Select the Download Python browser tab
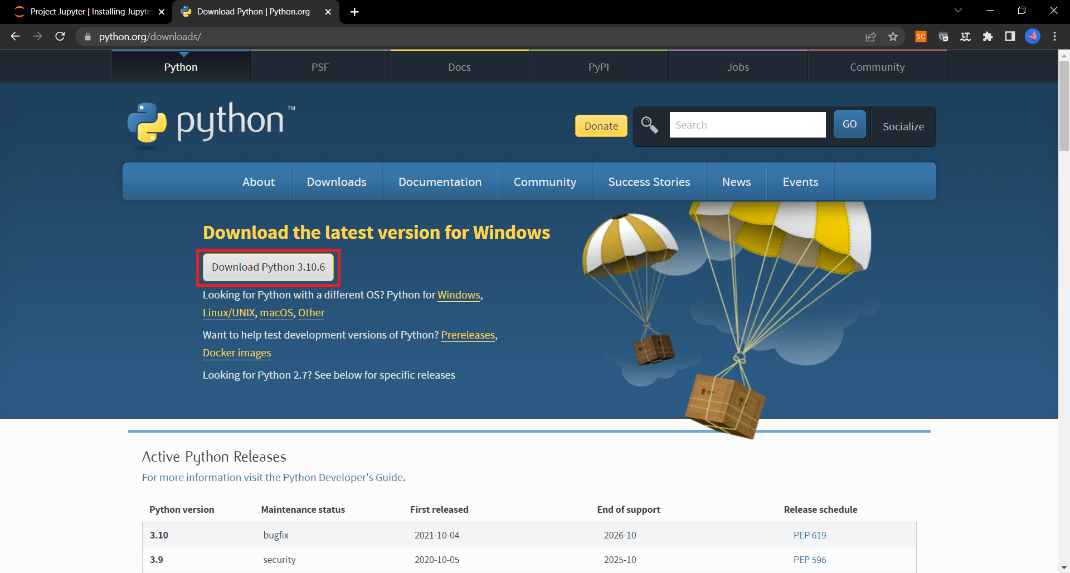Image resolution: width=1070 pixels, height=573 pixels. (256, 12)
